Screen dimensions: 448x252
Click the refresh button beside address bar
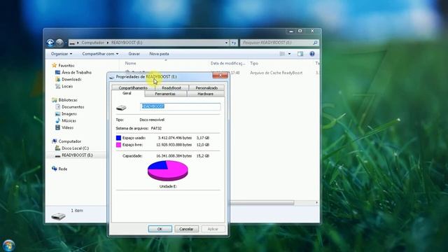coord(234,43)
